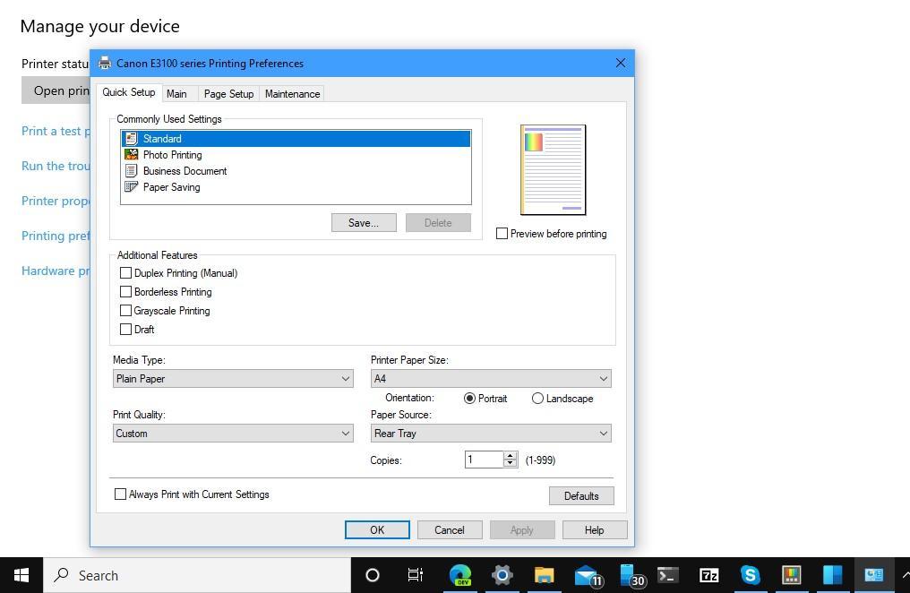Open the Paper Source dropdown

coord(491,433)
